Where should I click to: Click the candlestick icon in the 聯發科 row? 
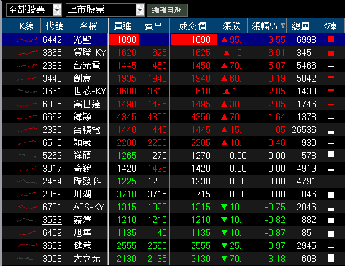pyautogui.click(x=331, y=181)
